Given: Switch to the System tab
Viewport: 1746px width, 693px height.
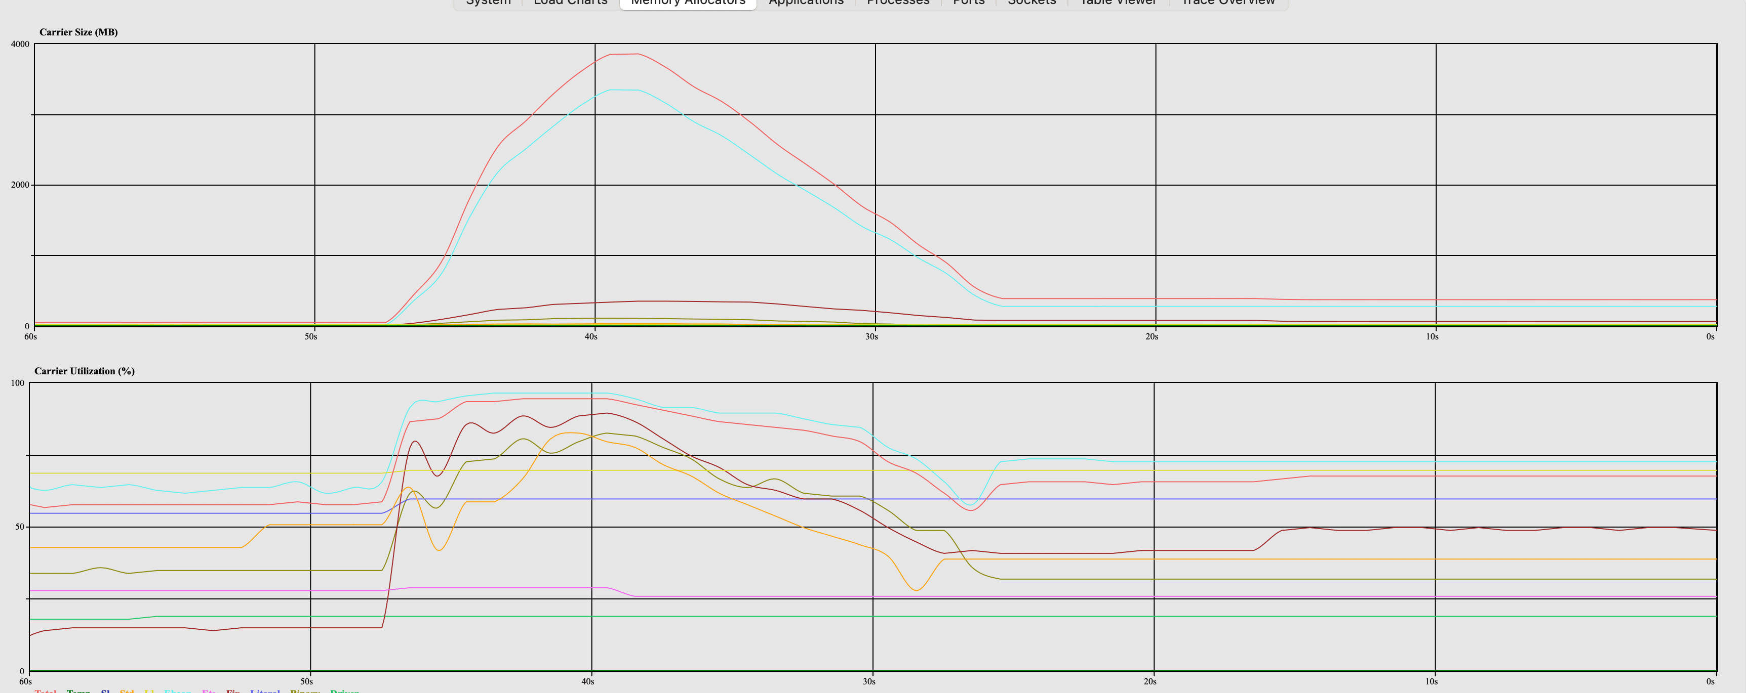Looking at the screenshot, I should [488, 2].
